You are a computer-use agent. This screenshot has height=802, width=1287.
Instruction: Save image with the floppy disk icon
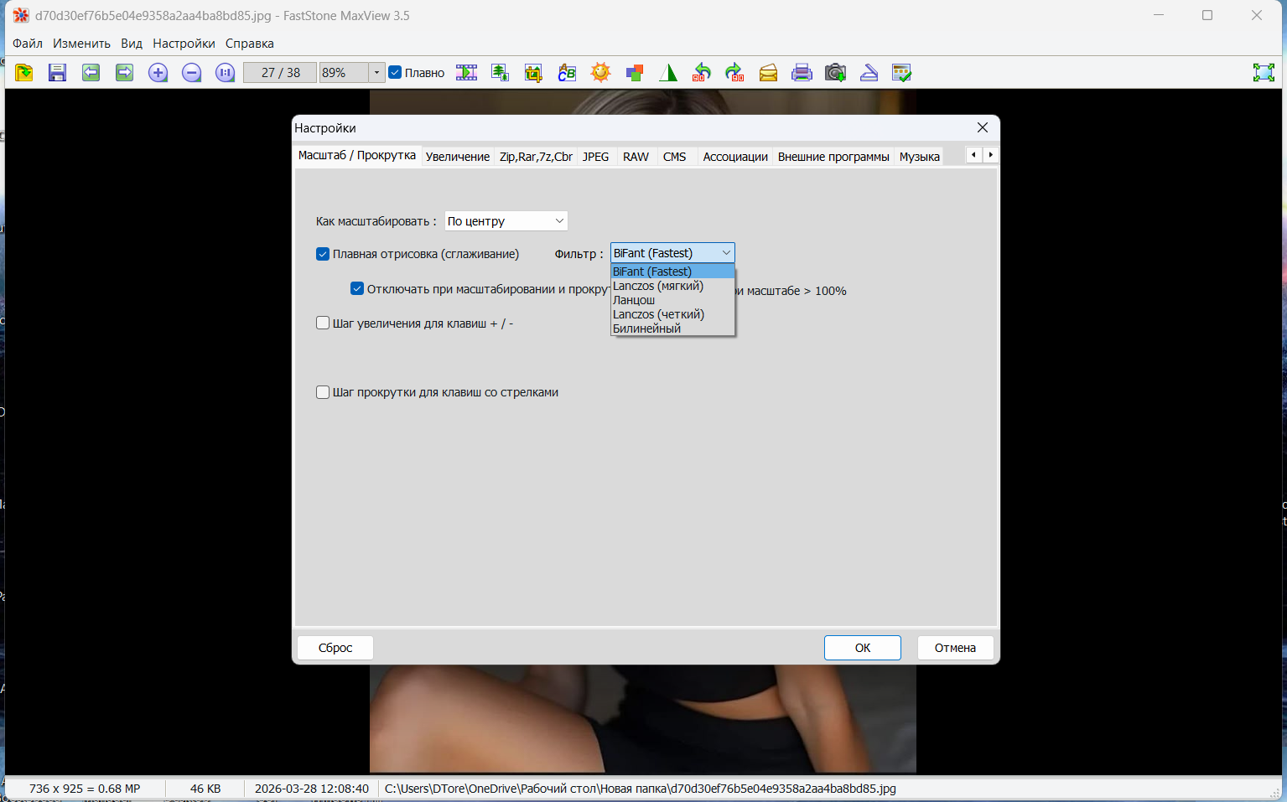pos(57,73)
